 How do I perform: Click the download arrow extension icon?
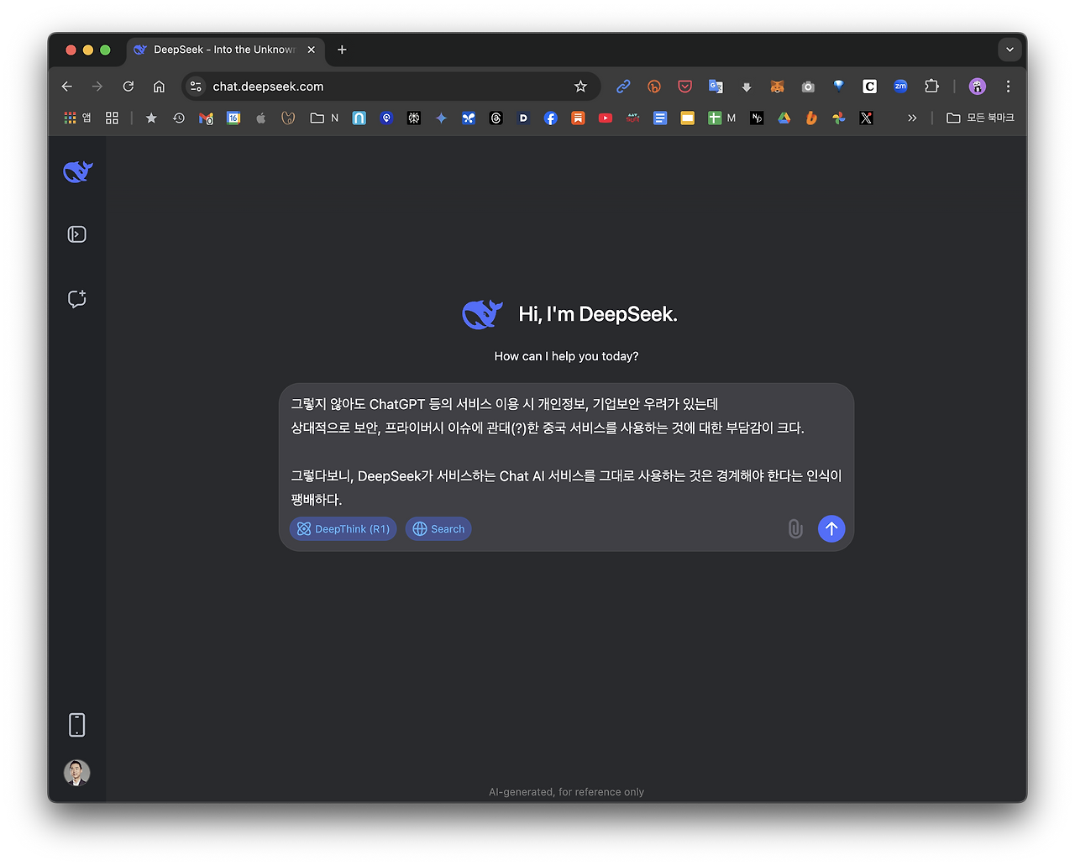click(x=747, y=87)
